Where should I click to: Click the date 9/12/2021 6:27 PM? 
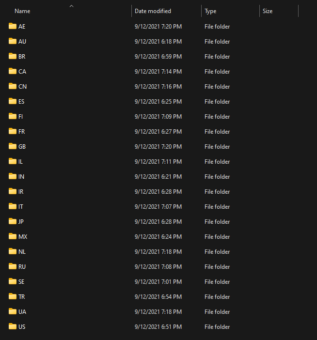coord(158,131)
